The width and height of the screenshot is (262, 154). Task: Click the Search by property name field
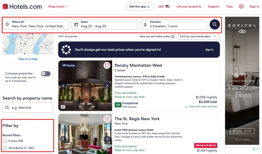click(28, 108)
